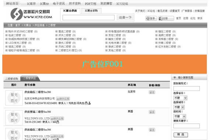Click plus icon beside 开关二极管

click(x=56, y=35)
